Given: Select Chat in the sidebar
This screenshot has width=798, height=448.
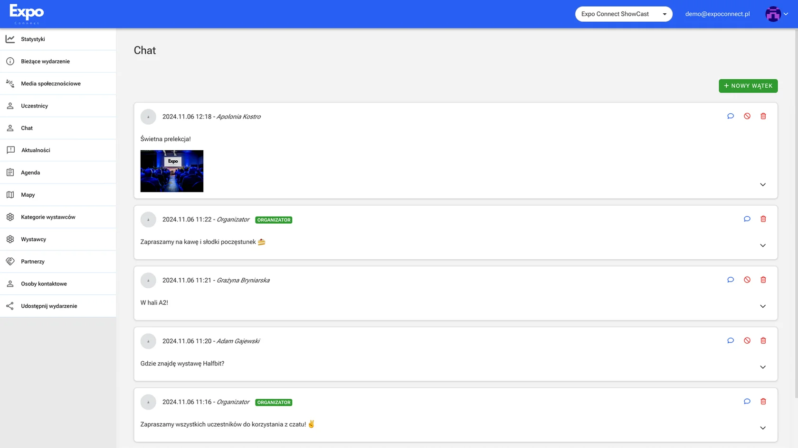Looking at the screenshot, I should [x=58, y=128].
